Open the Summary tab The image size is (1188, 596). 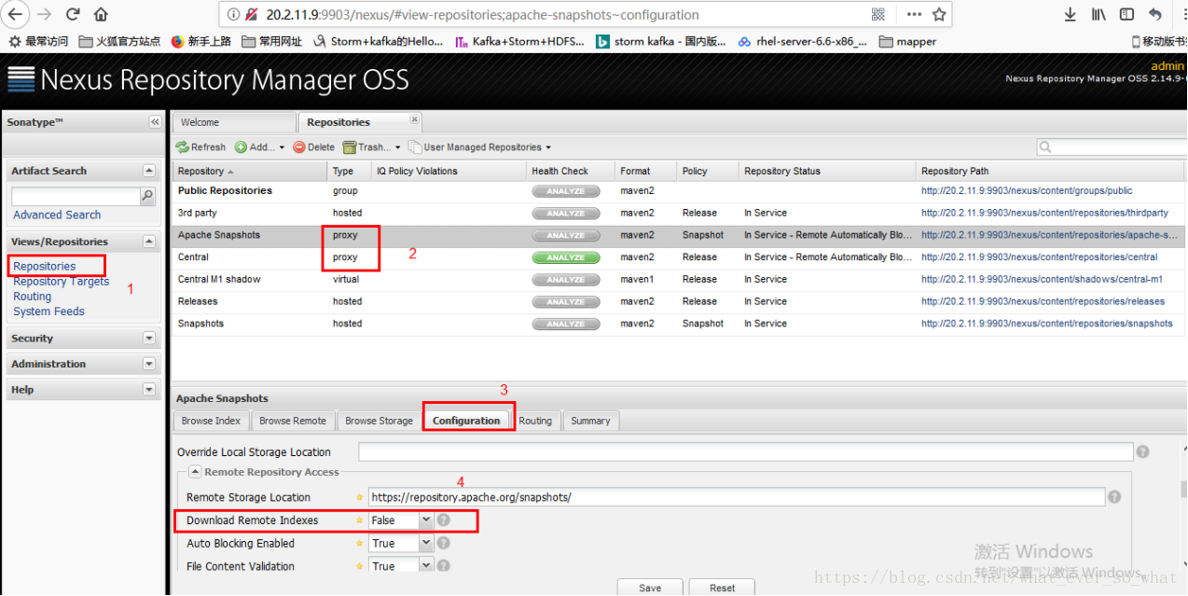tap(590, 421)
